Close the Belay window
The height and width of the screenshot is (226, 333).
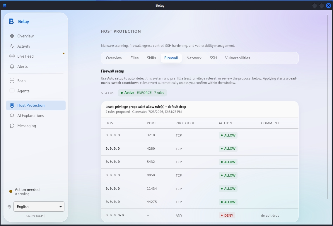point(329,6)
